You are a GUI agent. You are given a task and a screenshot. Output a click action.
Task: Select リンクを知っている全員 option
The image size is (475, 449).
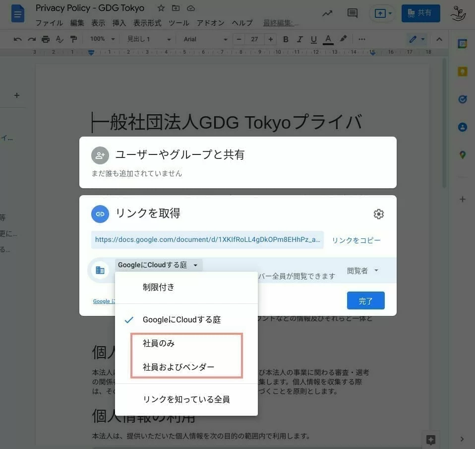[186, 399]
